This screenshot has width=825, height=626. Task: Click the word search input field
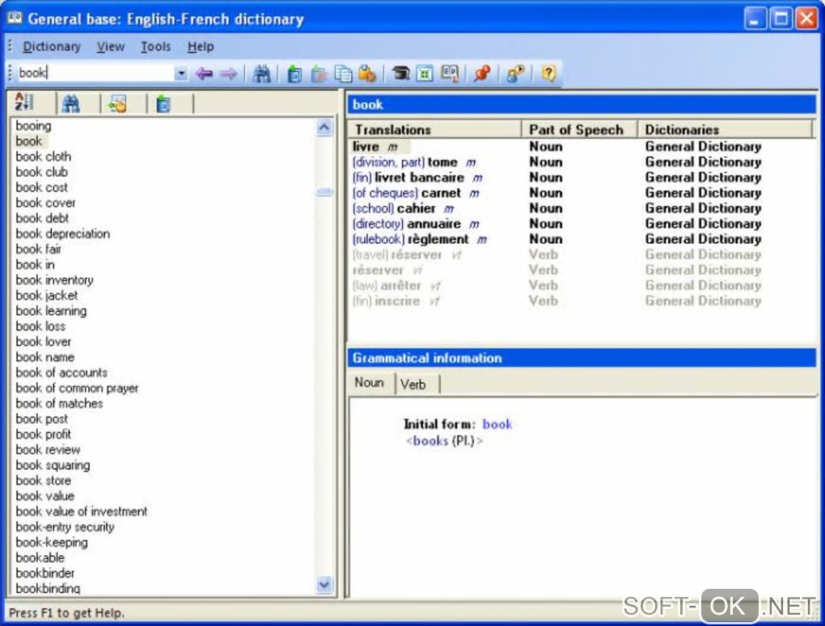[x=95, y=73]
